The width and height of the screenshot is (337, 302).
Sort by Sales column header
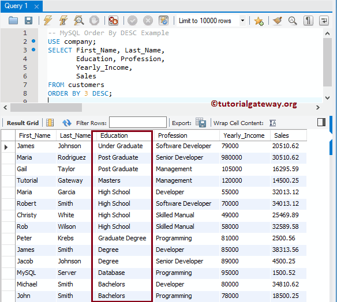pos(289,135)
